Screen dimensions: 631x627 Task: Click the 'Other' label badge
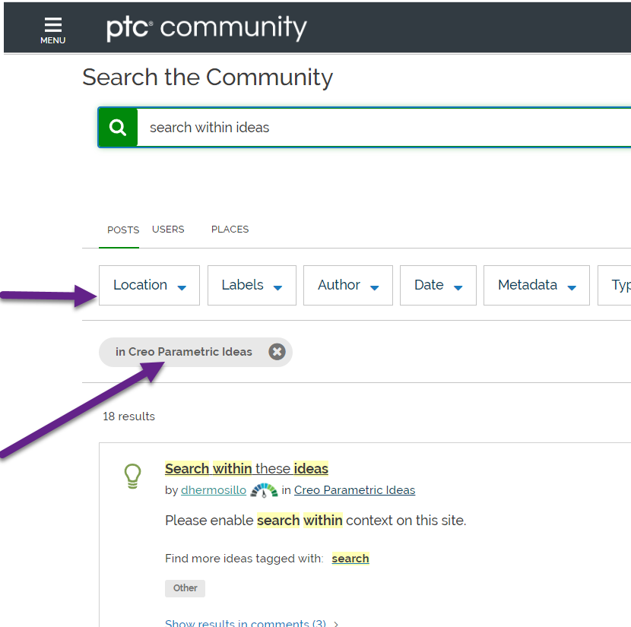(185, 588)
